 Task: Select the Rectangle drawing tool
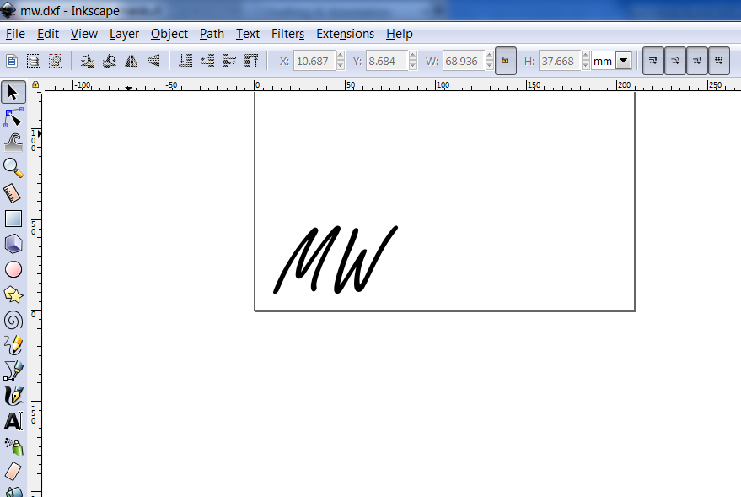click(13, 219)
